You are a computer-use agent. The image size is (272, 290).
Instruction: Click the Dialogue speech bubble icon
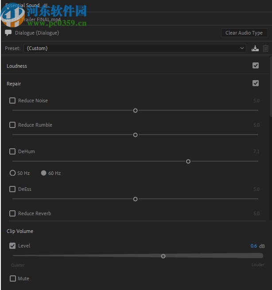point(8,33)
